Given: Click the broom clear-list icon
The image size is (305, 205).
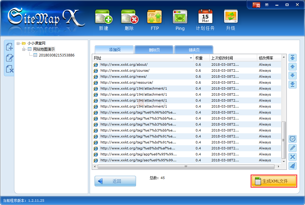Looking at the screenshot, I should 292,166.
